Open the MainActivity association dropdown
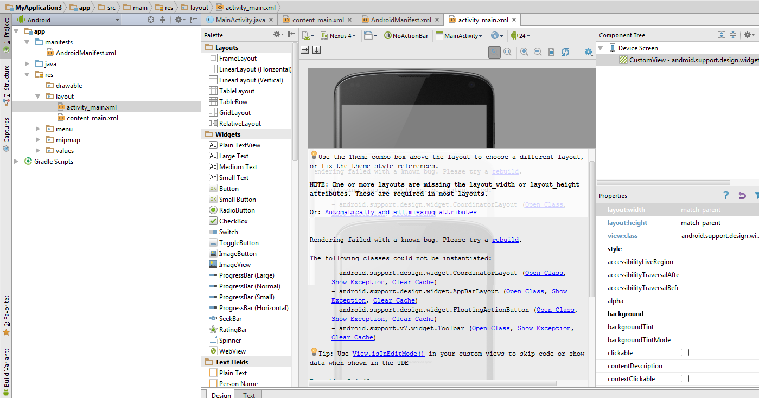The width and height of the screenshot is (759, 398). [459, 36]
